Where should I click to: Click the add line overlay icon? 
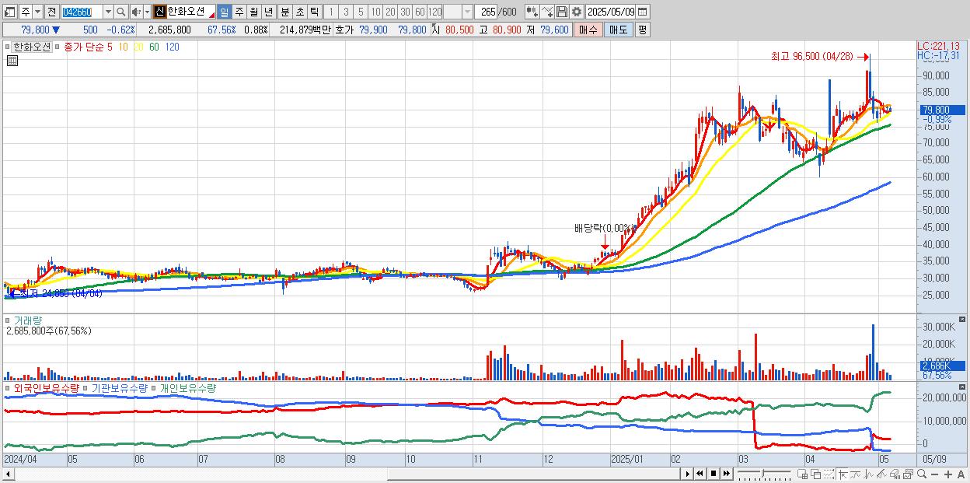[547, 12]
